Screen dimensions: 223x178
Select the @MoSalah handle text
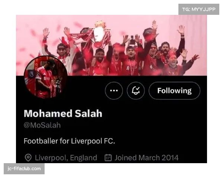tap(42, 125)
